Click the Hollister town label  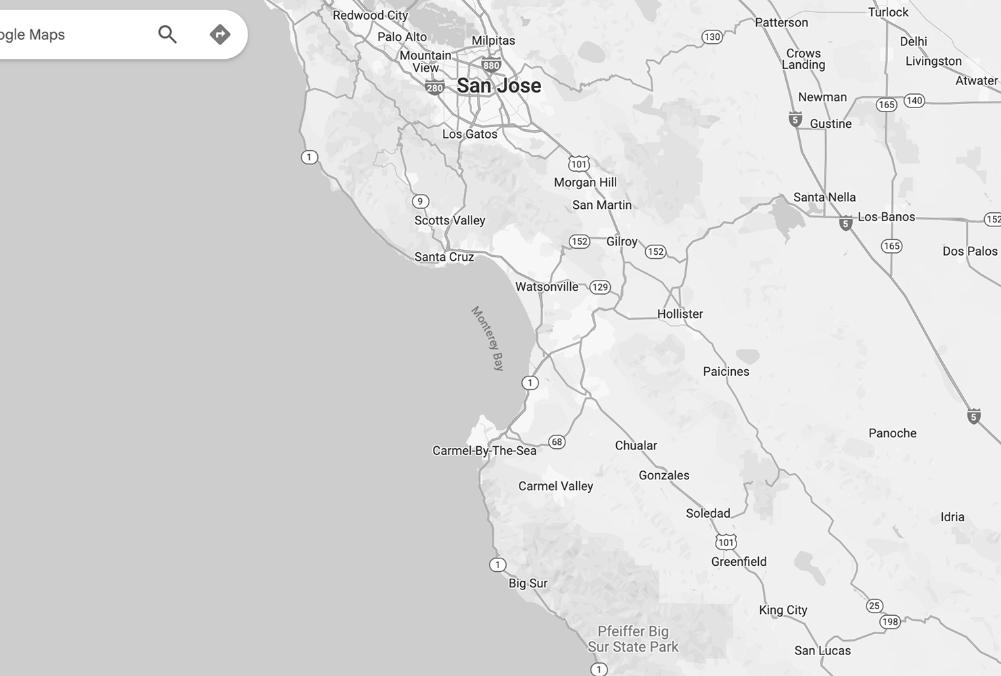[x=680, y=314]
